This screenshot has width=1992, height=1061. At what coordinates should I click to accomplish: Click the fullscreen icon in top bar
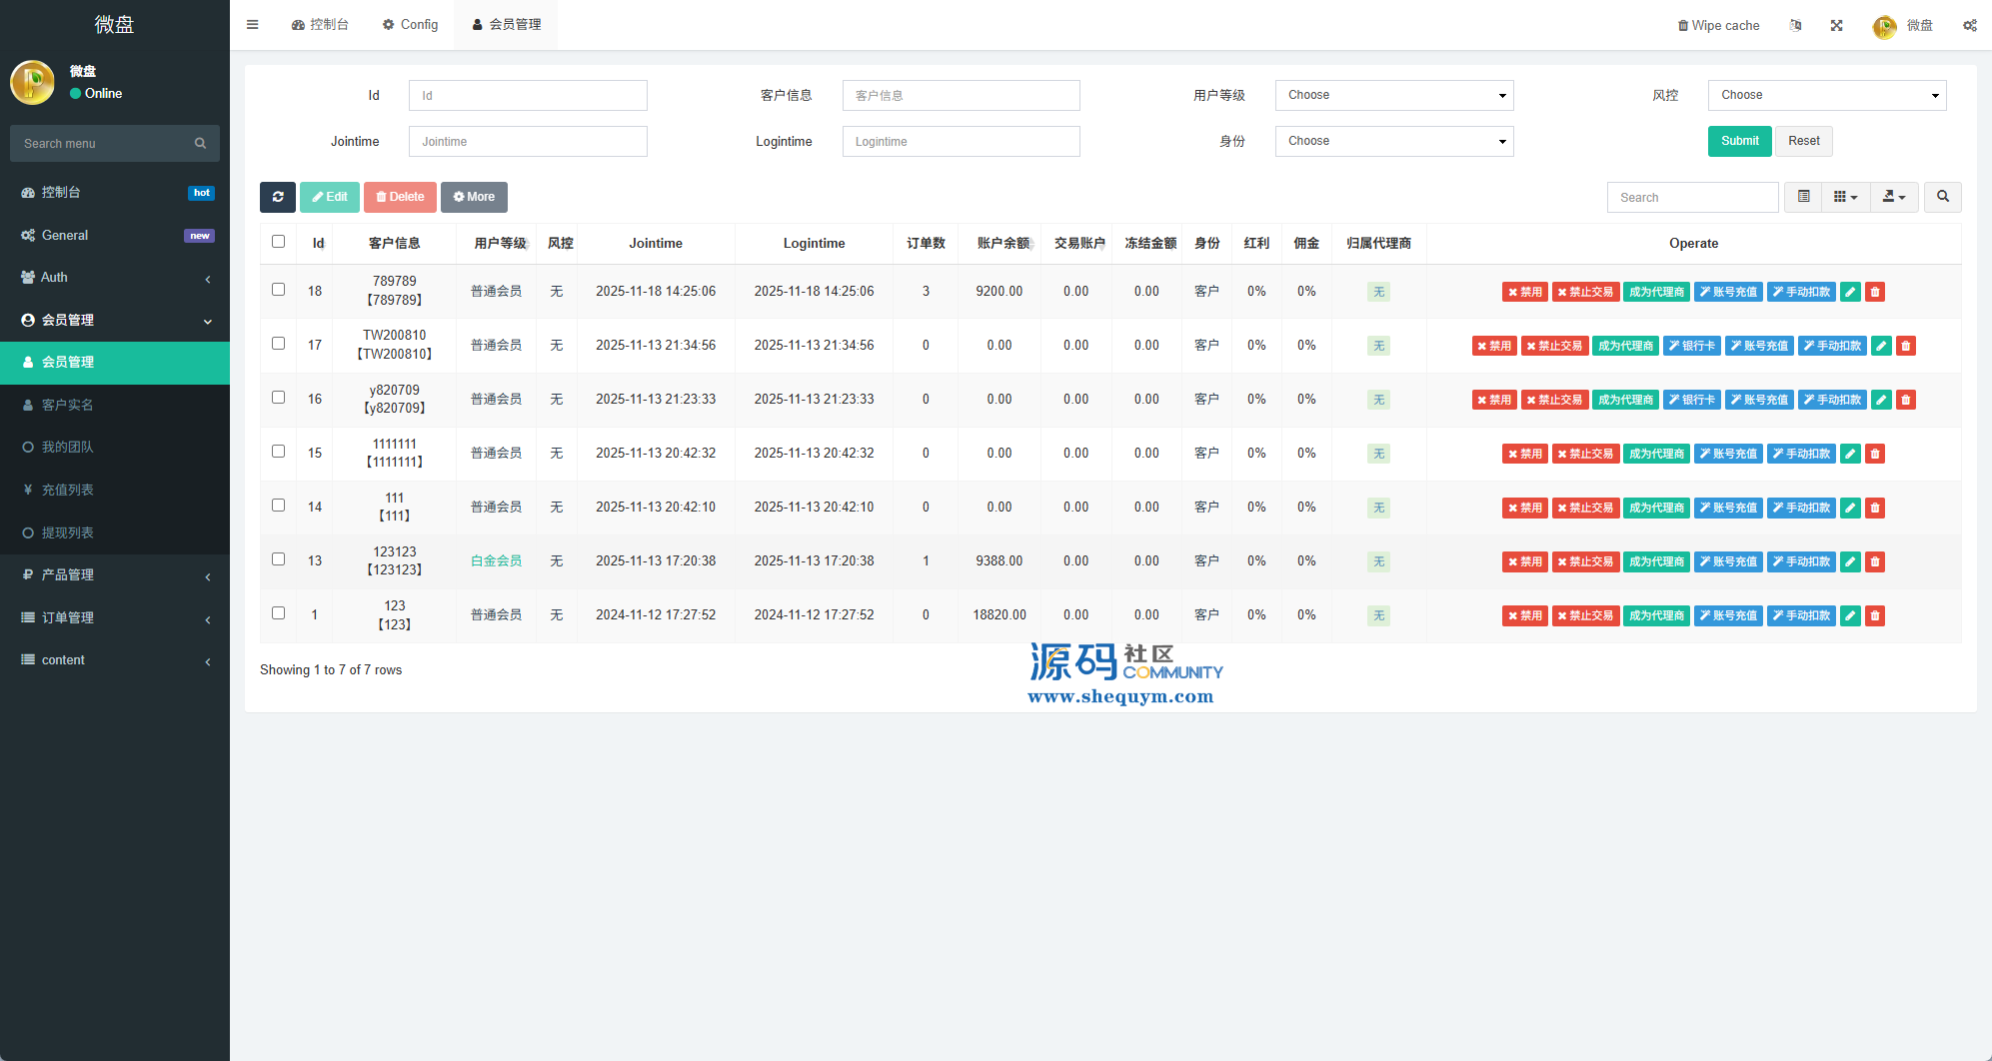[1836, 26]
